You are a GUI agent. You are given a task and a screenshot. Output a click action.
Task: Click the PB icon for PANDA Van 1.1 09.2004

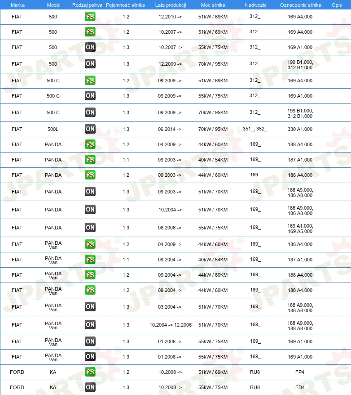pyautogui.click(x=90, y=260)
